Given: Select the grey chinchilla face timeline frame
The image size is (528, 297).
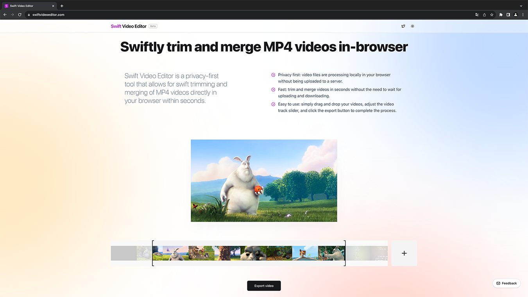Looking at the screenshot, I should click(253, 253).
